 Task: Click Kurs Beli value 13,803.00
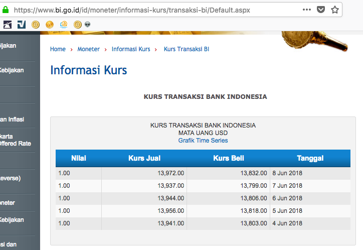[254, 223]
